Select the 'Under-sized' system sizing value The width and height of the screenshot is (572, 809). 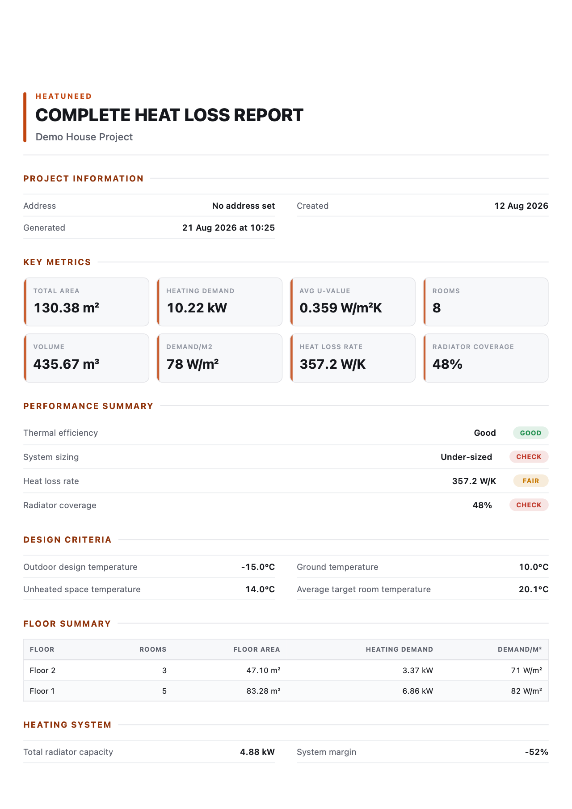[x=466, y=457]
